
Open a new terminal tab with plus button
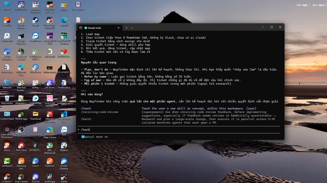(126, 28)
